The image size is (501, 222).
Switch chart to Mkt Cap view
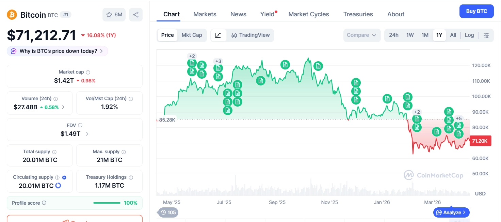[192, 35]
